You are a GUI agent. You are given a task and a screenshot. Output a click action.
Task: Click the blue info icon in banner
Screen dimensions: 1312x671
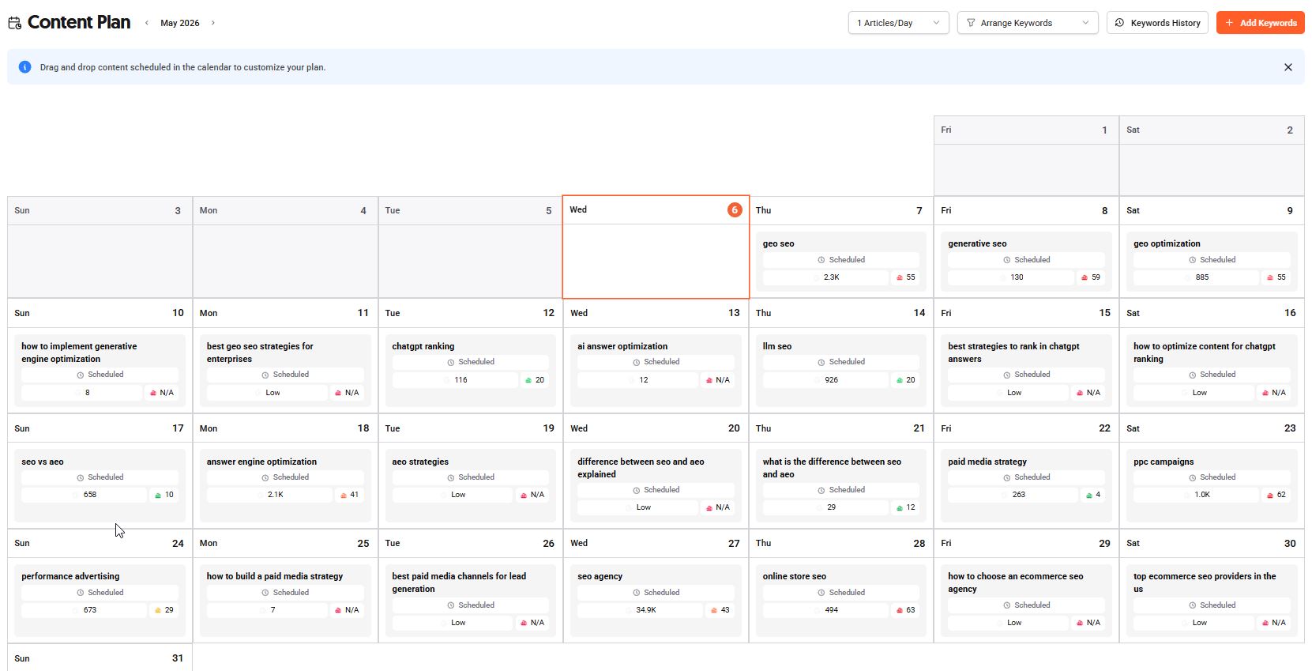(24, 67)
